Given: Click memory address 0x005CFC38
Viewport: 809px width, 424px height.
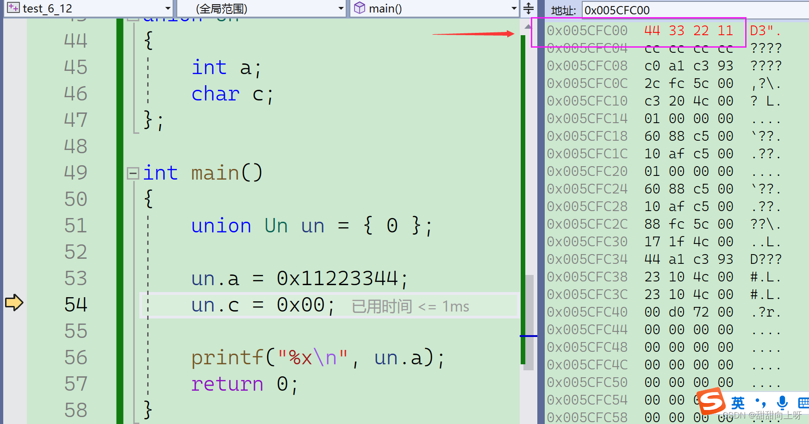Looking at the screenshot, I should 587,277.
